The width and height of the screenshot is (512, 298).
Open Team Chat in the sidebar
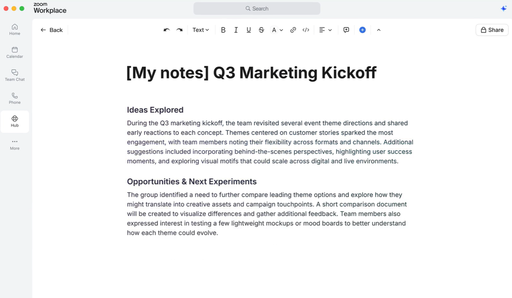15,75
